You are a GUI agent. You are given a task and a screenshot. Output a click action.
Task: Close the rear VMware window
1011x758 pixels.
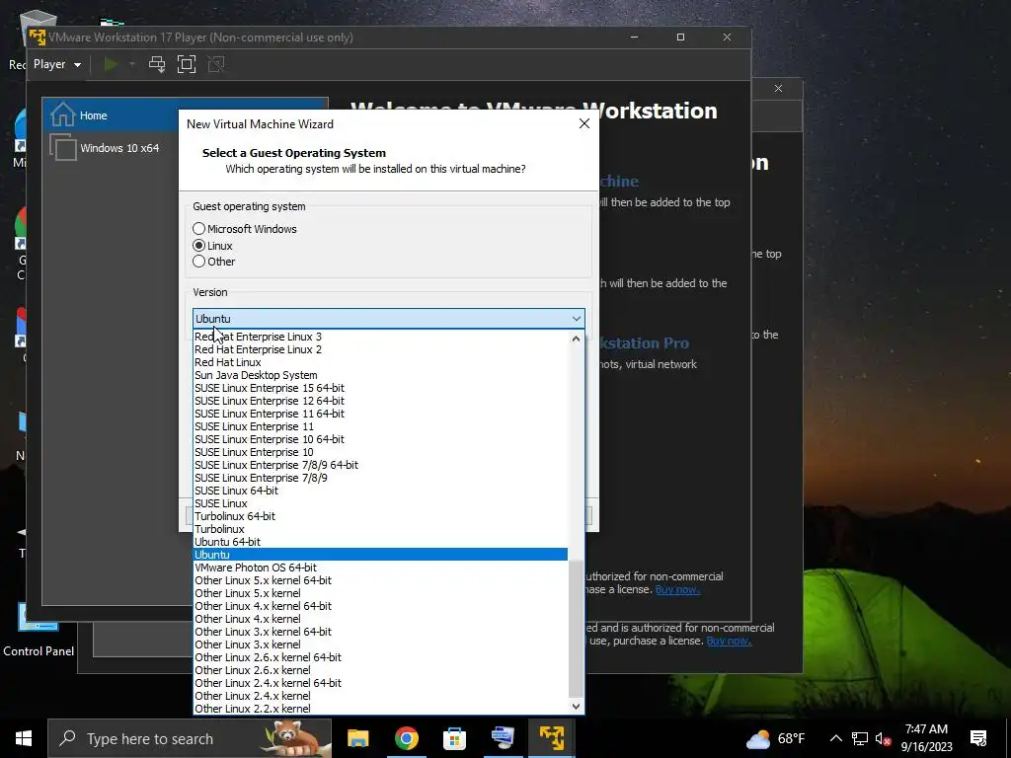click(778, 88)
